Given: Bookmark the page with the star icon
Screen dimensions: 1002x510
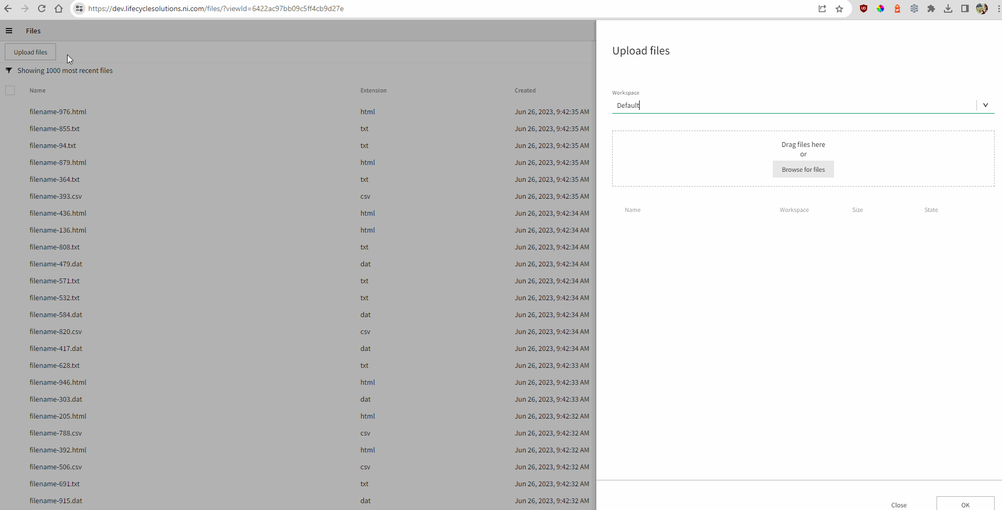Looking at the screenshot, I should pos(839,8).
